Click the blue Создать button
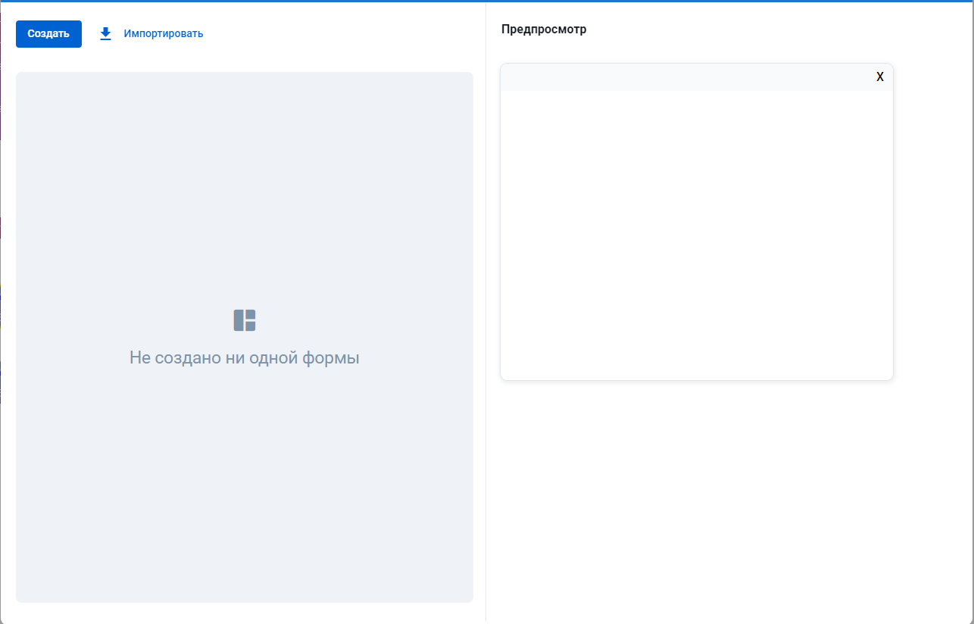Image resolution: width=974 pixels, height=624 pixels. coord(48,34)
